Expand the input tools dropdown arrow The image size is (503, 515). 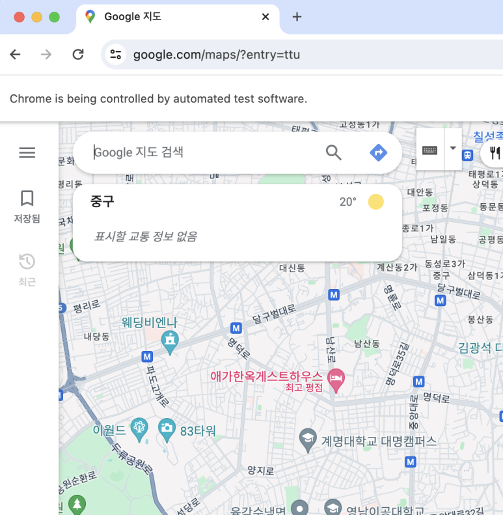point(453,148)
